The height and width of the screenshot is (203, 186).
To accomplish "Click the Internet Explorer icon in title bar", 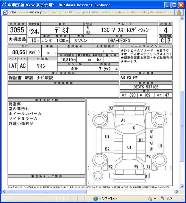I will pyautogui.click(x=4, y=5).
